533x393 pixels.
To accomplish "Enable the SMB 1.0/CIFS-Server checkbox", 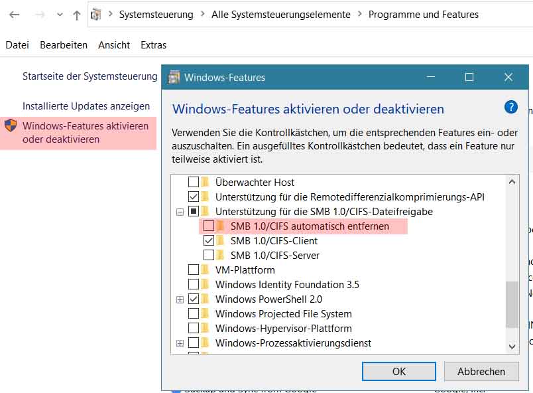I will 209,255.
